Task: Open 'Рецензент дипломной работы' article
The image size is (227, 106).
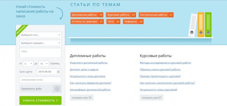Action: (x=89, y=63)
